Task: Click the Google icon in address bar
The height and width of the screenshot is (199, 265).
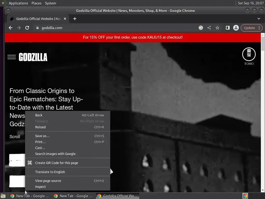Action: tap(201, 28)
